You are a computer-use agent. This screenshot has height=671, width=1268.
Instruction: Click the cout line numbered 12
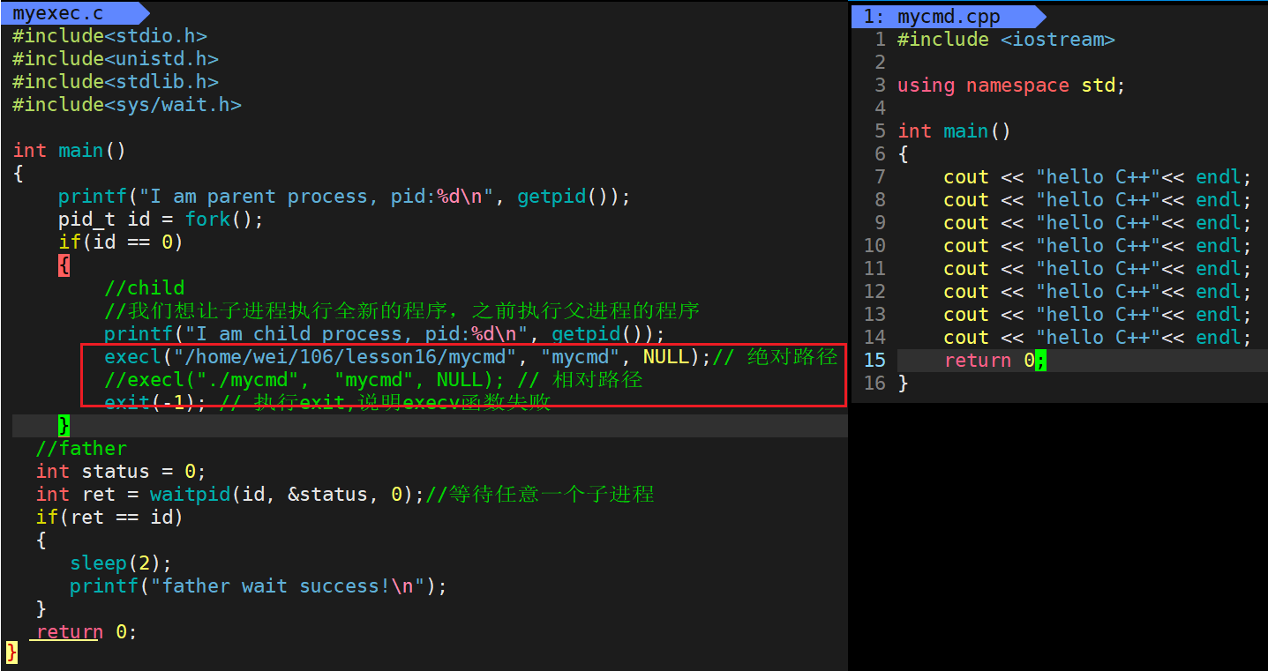pyautogui.click(x=1098, y=292)
